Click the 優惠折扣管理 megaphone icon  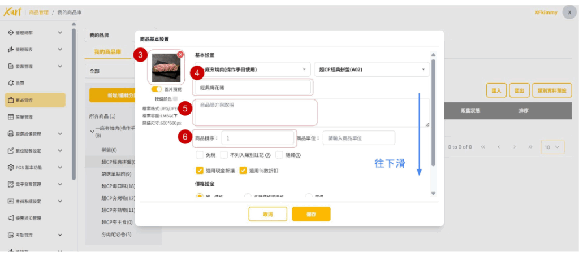(x=11, y=218)
